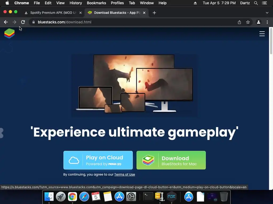This screenshot has width=273, height=204.
Task: Open Terminal from the dock
Action: point(148,197)
